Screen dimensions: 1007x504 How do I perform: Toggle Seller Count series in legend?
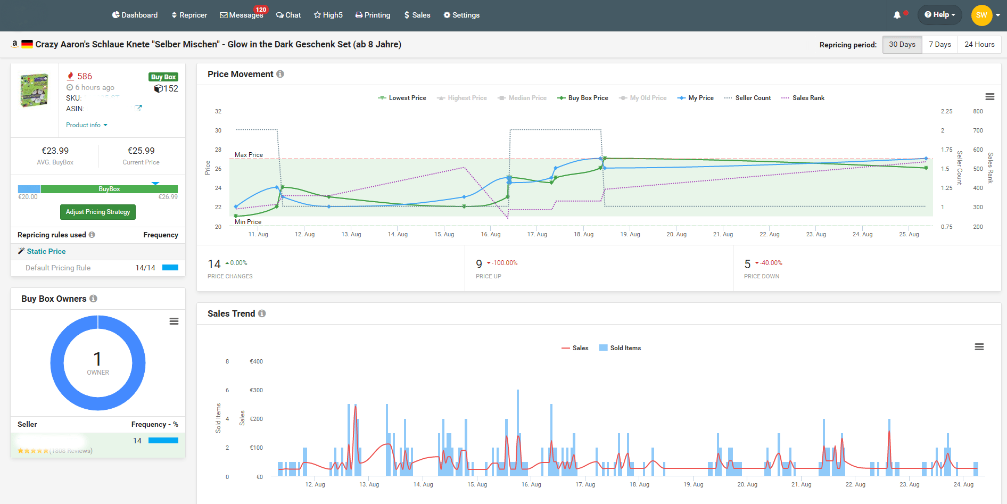(748, 98)
